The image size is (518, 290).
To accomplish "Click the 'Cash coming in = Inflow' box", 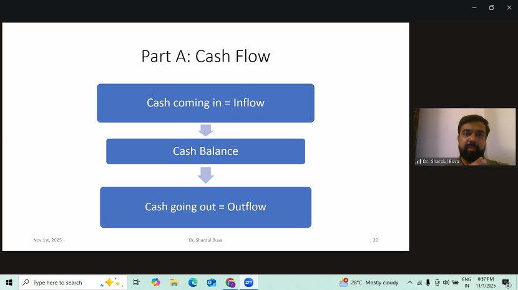I will click(x=205, y=103).
